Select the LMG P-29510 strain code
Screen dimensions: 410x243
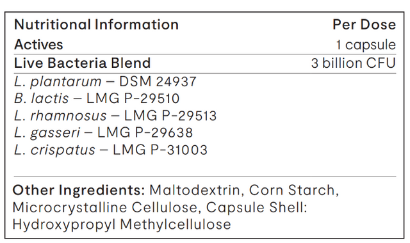[133, 98]
